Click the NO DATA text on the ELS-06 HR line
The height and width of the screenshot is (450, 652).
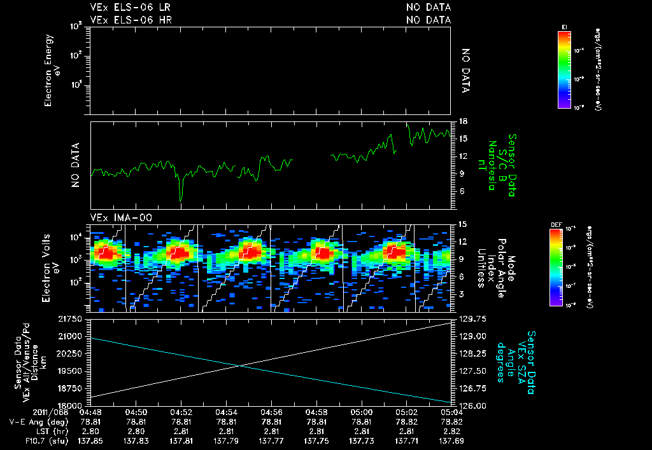click(x=429, y=20)
